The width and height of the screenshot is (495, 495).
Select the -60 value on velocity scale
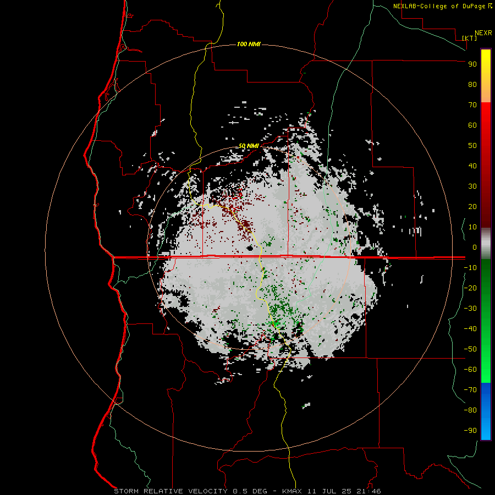(x=470, y=370)
